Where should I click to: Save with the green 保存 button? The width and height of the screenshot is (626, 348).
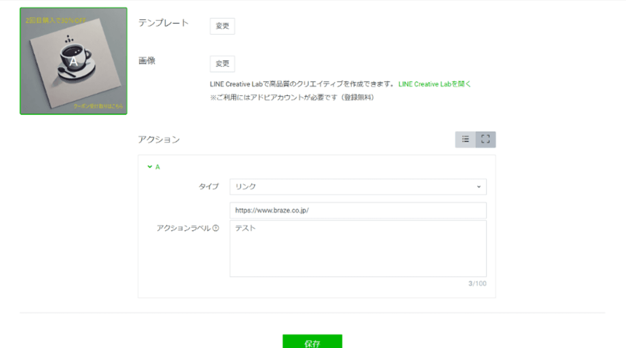click(x=312, y=342)
